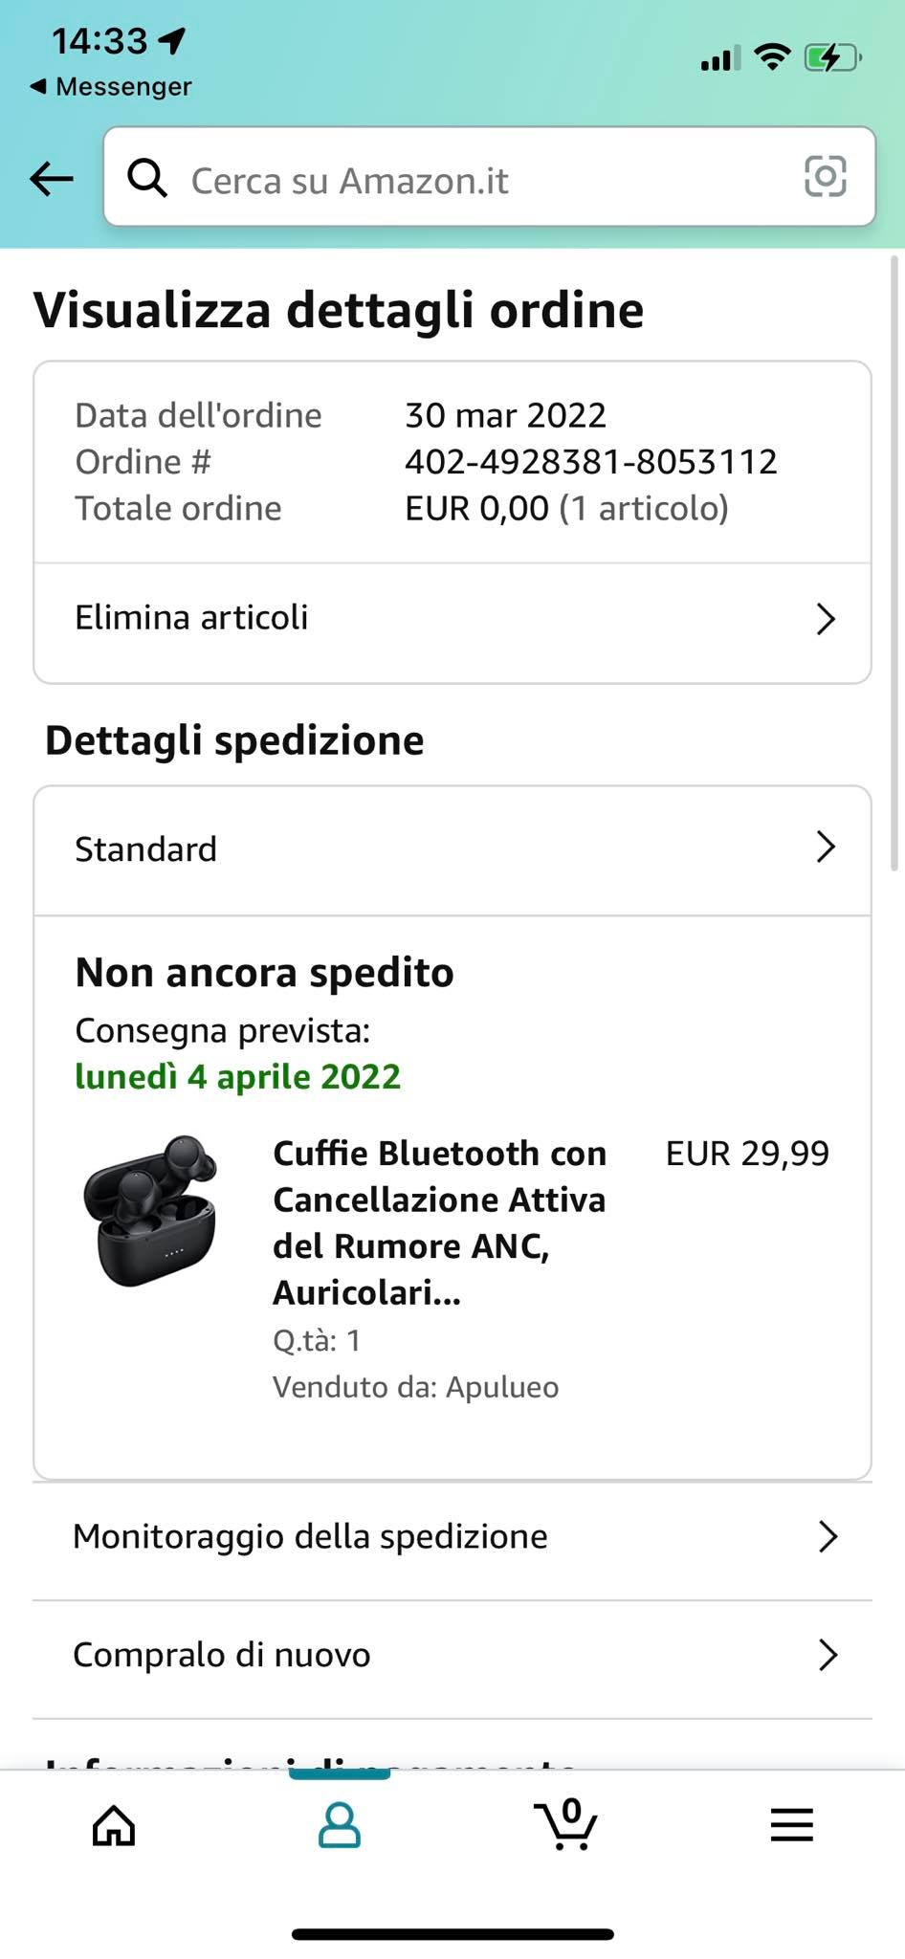Open the shopping cart icon
Image resolution: width=905 pixels, height=1959 pixels.
[565, 1823]
